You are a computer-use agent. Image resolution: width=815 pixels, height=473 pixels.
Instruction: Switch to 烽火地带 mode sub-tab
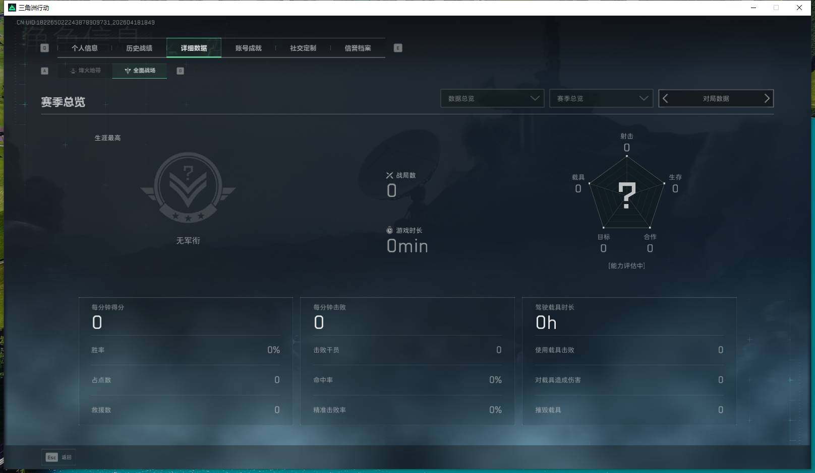pos(85,71)
